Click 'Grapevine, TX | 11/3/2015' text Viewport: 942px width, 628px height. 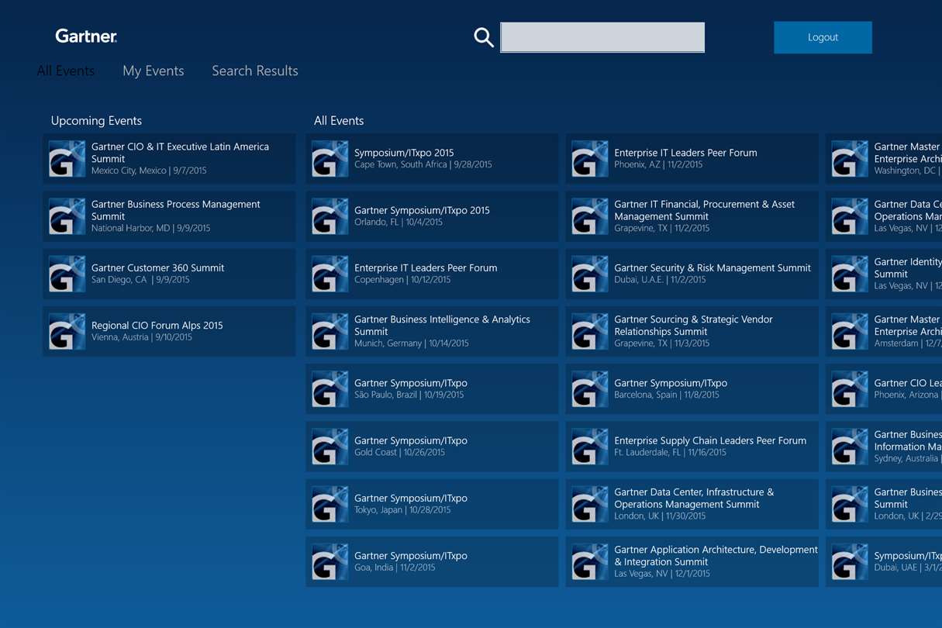(x=661, y=343)
